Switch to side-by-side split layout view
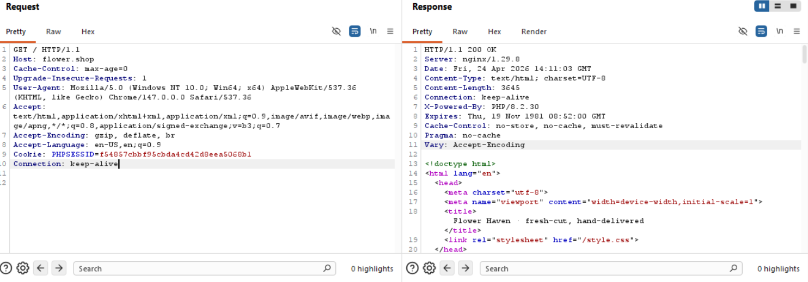The height and width of the screenshot is (282, 808). pyautogui.click(x=762, y=7)
